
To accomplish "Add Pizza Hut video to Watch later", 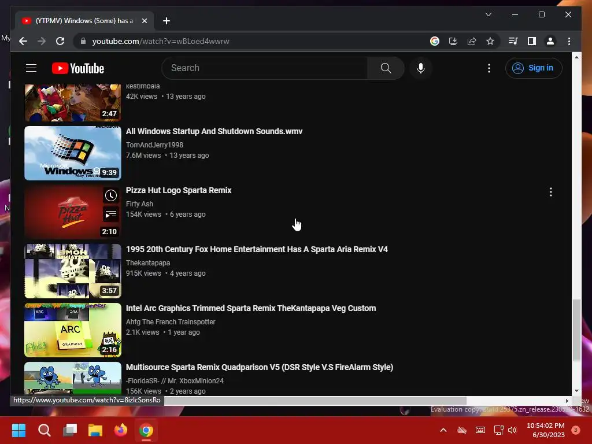I will [110, 195].
